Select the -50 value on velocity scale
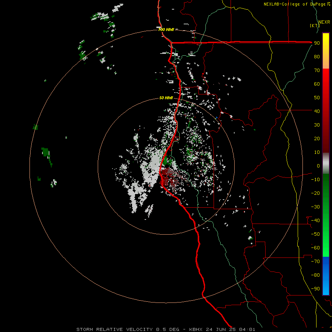 pos(315,234)
